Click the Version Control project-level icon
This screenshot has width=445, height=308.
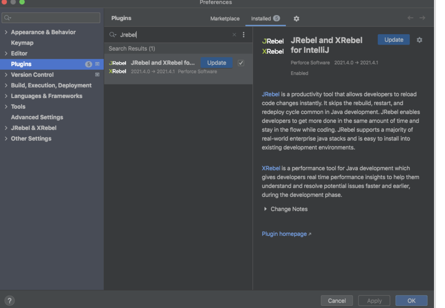pyautogui.click(x=97, y=75)
